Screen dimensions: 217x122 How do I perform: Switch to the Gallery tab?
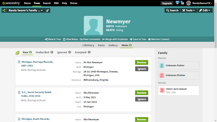(113, 45)
